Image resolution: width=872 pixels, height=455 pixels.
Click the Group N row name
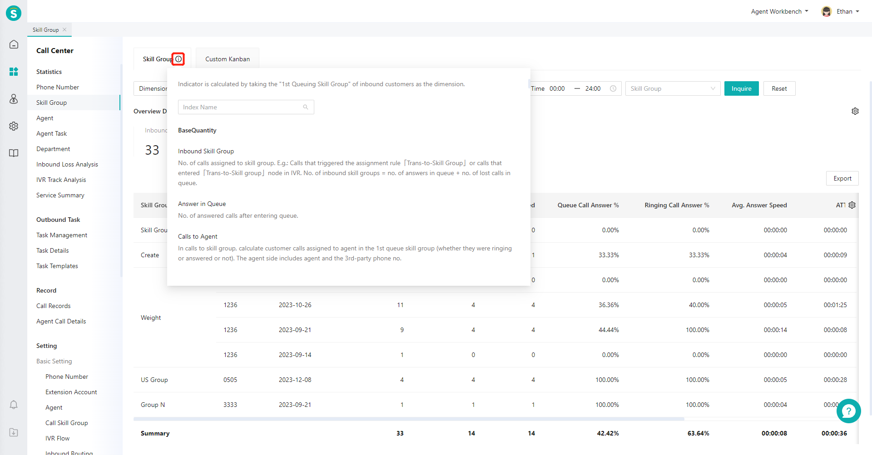[153, 405]
